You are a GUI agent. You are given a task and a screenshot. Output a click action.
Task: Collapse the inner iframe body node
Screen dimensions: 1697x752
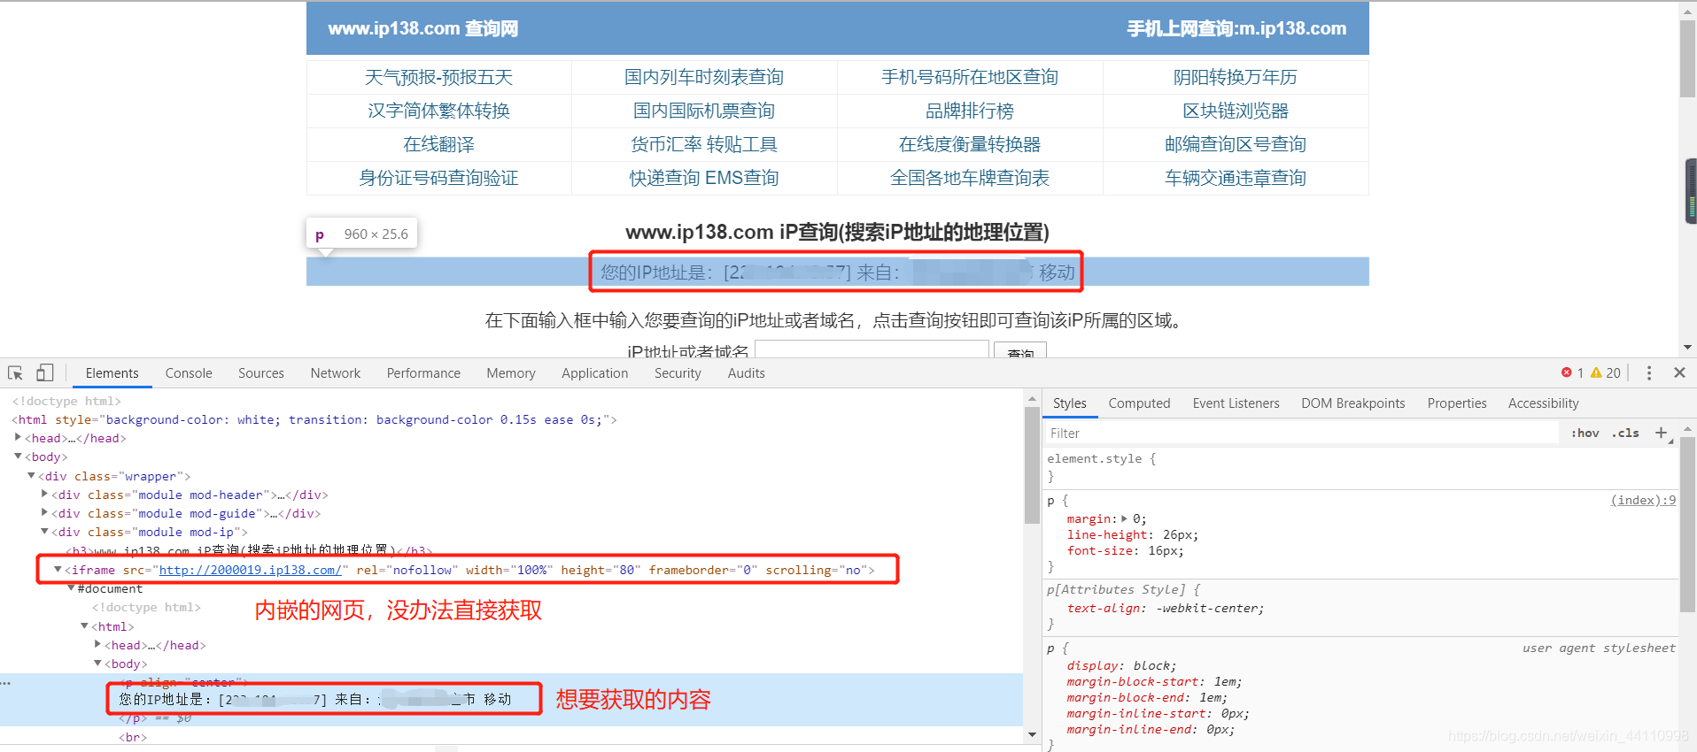97,663
